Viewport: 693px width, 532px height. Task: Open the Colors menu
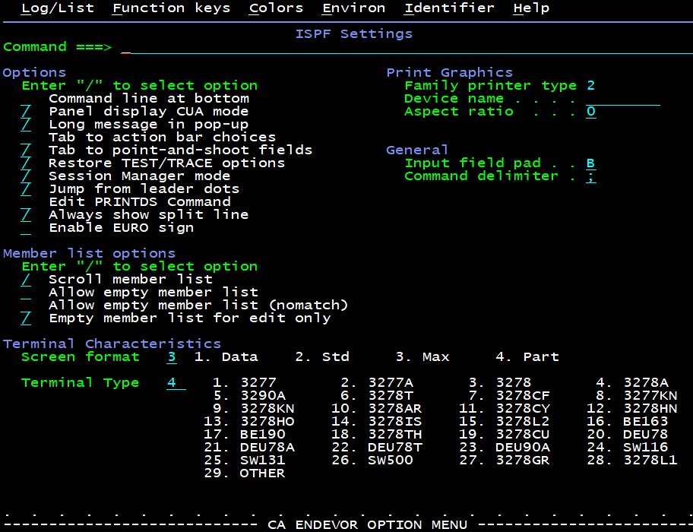[276, 8]
